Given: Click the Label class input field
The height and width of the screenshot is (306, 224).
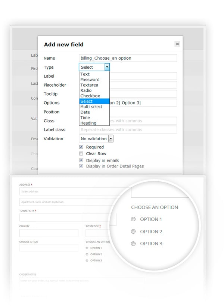Looking at the screenshot, I should click(128, 130).
